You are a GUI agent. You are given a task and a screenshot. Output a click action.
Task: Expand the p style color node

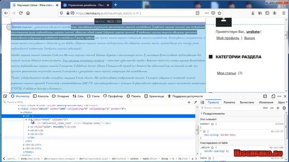(x=28, y=127)
